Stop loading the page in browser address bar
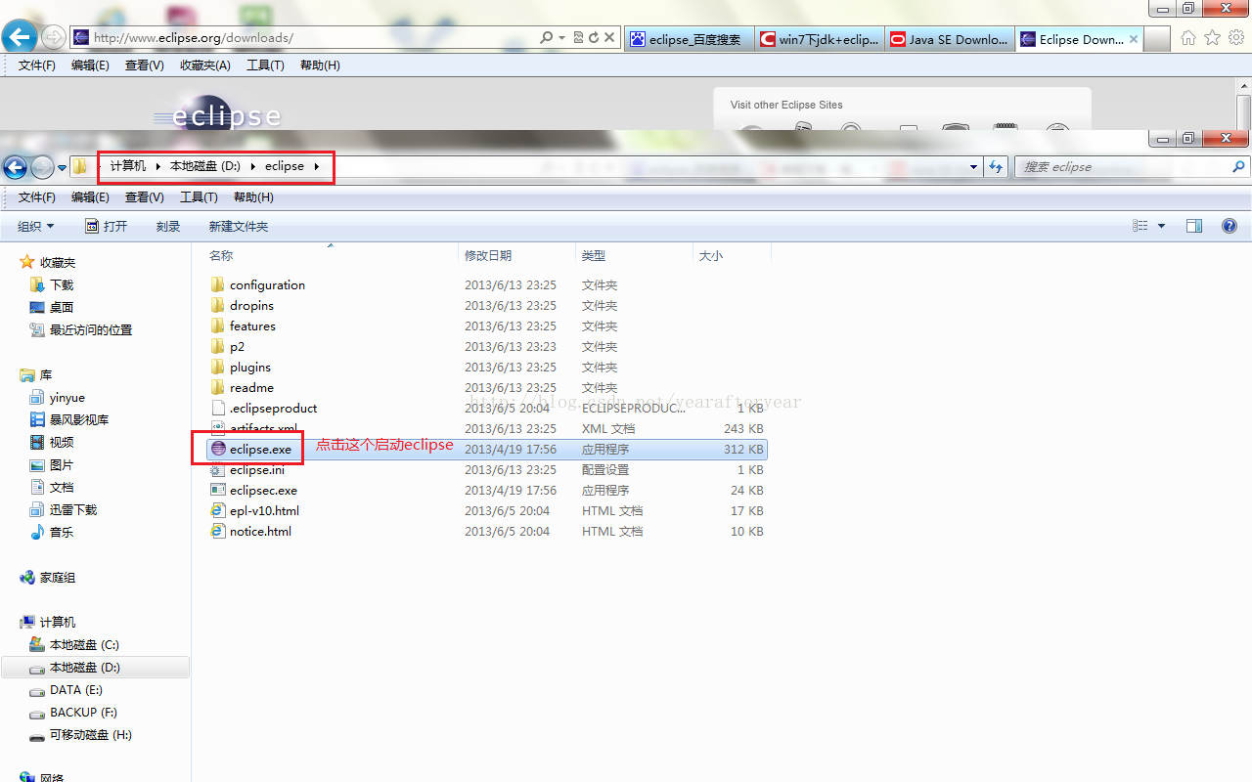Viewport: 1252px width, 782px height. [x=609, y=38]
